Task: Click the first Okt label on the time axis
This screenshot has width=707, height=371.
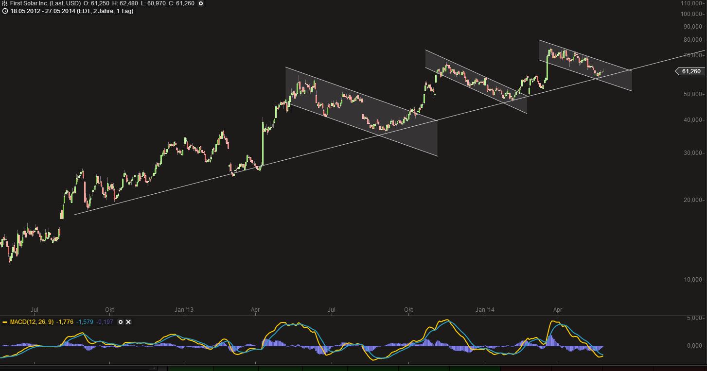Action: 110,310
